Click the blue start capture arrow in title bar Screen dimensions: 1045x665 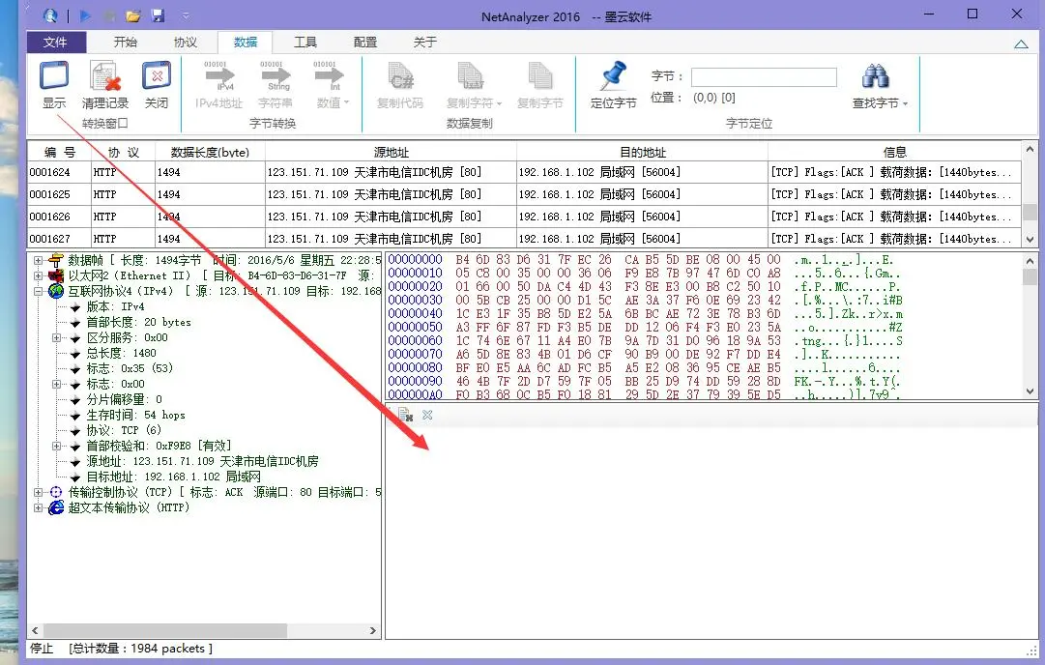[x=85, y=15]
